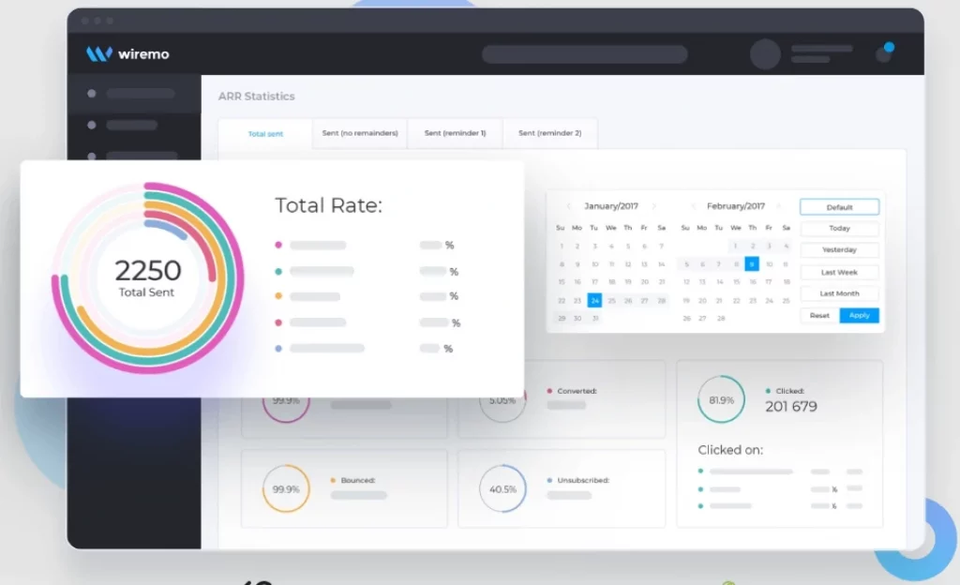This screenshot has width=960, height=585.
Task: Click the Wiremo logo in the navbar
Action: pyautogui.click(x=128, y=53)
